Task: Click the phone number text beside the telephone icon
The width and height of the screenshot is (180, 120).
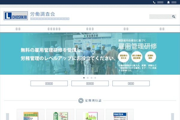Action: 160,2
